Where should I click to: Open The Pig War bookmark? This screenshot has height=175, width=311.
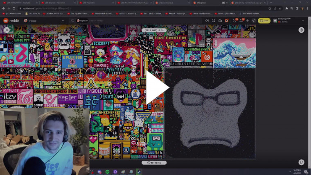click(x=78, y=14)
